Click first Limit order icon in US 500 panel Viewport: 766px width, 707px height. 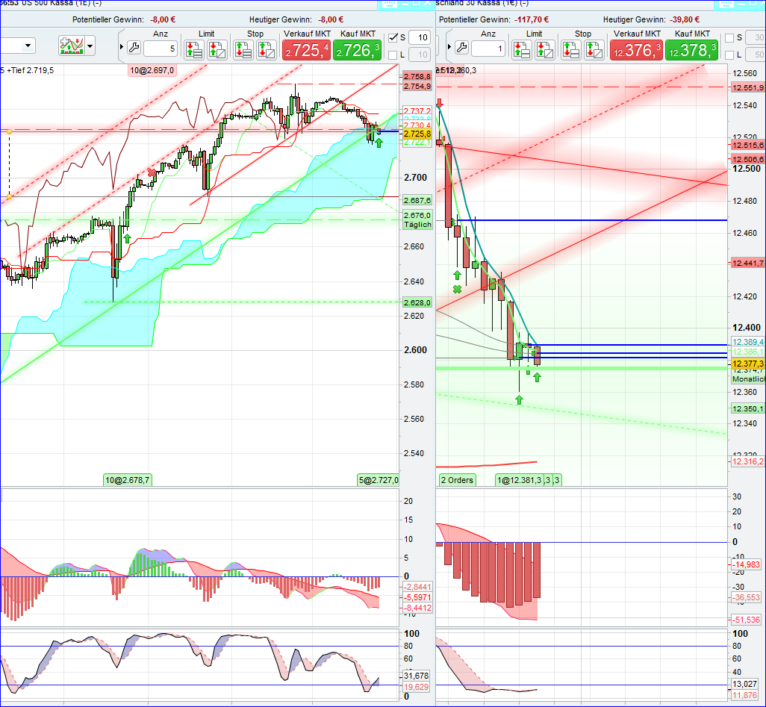(194, 50)
